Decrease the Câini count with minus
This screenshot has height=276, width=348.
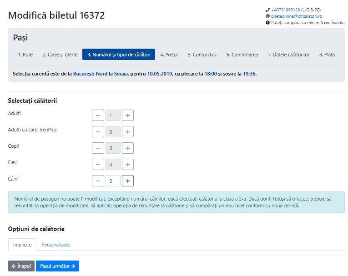(98, 181)
